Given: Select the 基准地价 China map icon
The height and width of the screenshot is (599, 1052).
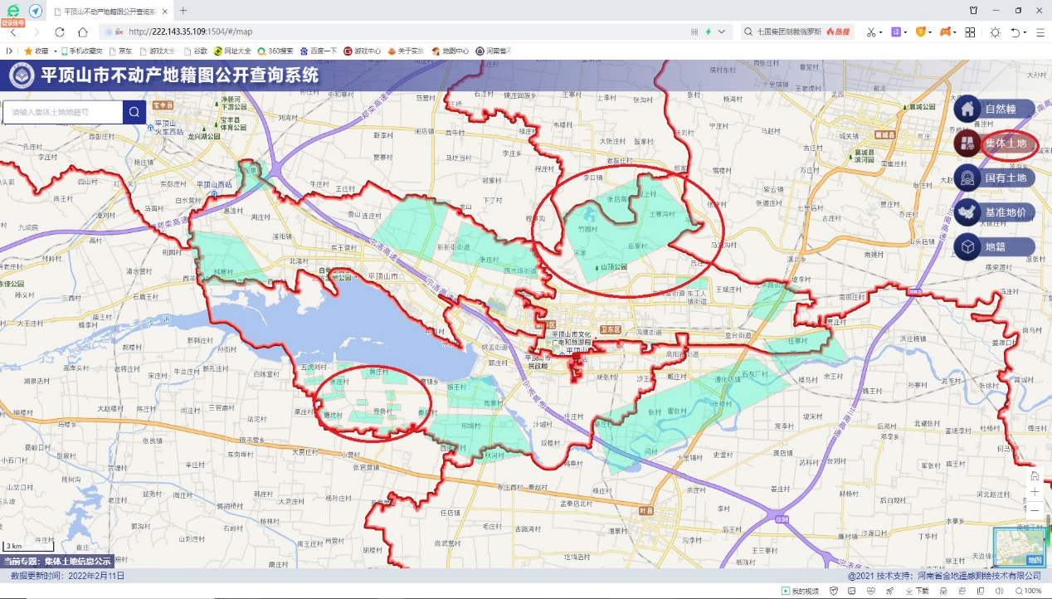Looking at the screenshot, I should (967, 212).
